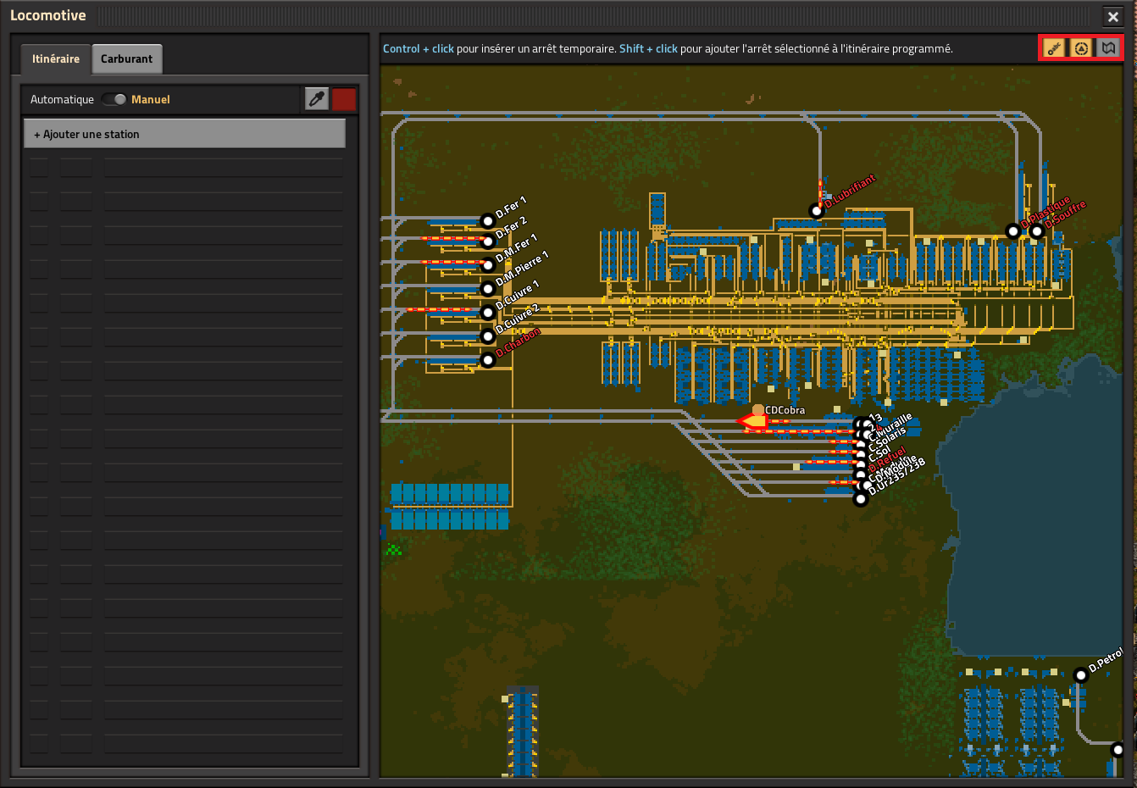
Task: Click the dashed-circle triangle map button
Action: coord(1081,48)
